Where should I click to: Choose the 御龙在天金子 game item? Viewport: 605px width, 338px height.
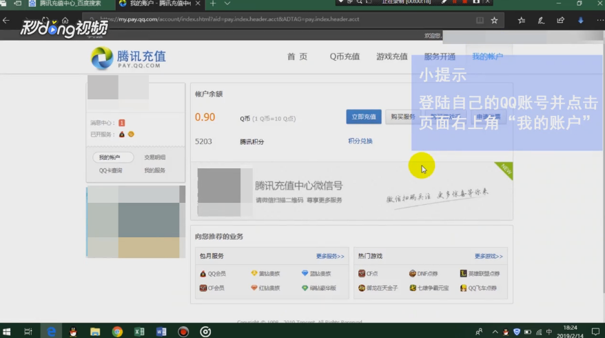click(378, 288)
